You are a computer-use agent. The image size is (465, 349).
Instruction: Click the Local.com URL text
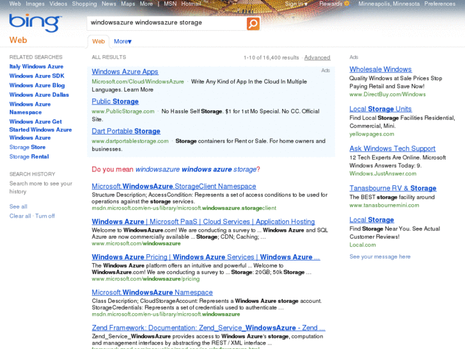pos(363,245)
